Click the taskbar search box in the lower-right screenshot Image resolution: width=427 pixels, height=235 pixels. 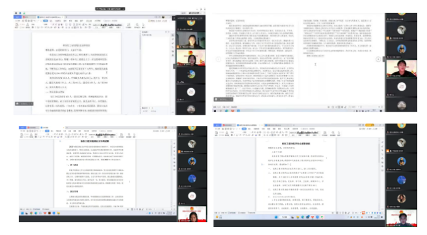click(285, 217)
